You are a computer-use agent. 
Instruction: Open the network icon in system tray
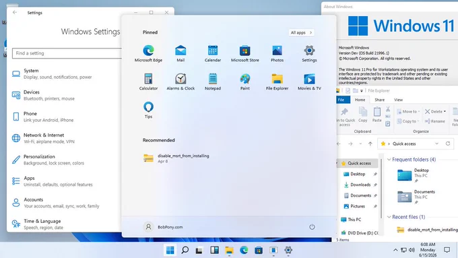[403, 250]
